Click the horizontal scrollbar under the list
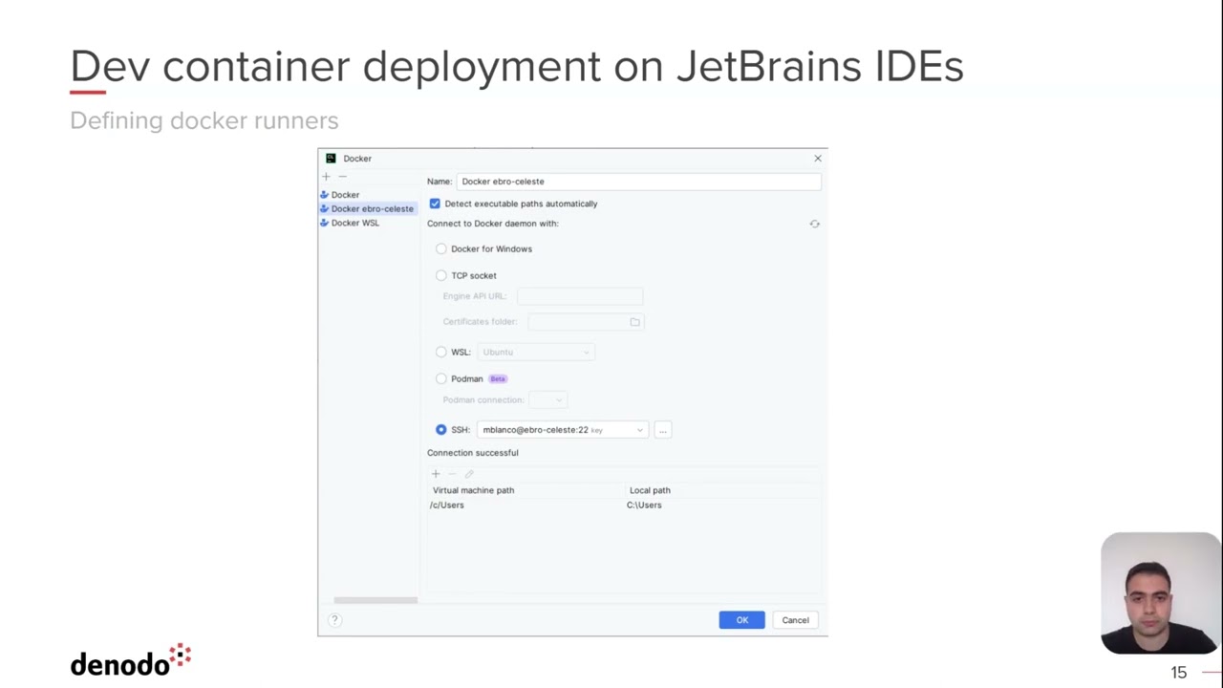The height and width of the screenshot is (688, 1223). [375, 600]
